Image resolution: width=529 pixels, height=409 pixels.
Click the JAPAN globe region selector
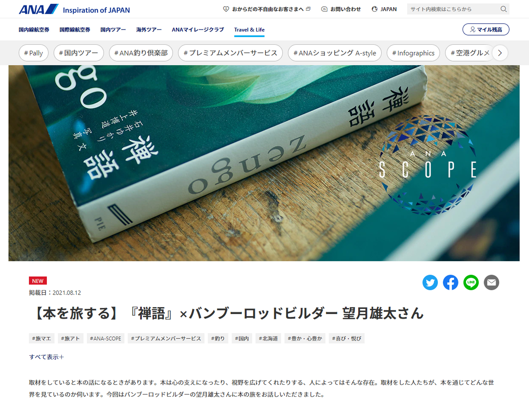tap(384, 9)
